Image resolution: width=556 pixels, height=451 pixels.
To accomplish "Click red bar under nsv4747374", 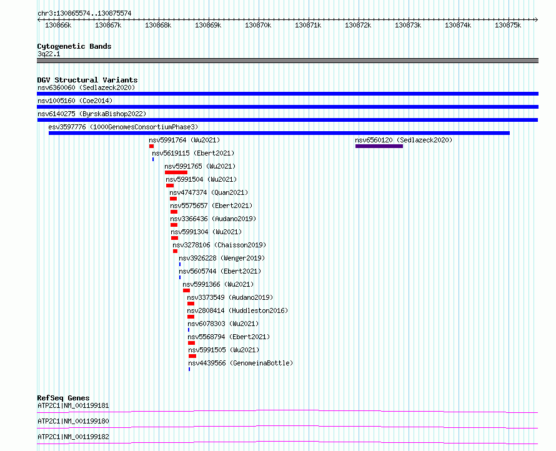I will 174,199.
